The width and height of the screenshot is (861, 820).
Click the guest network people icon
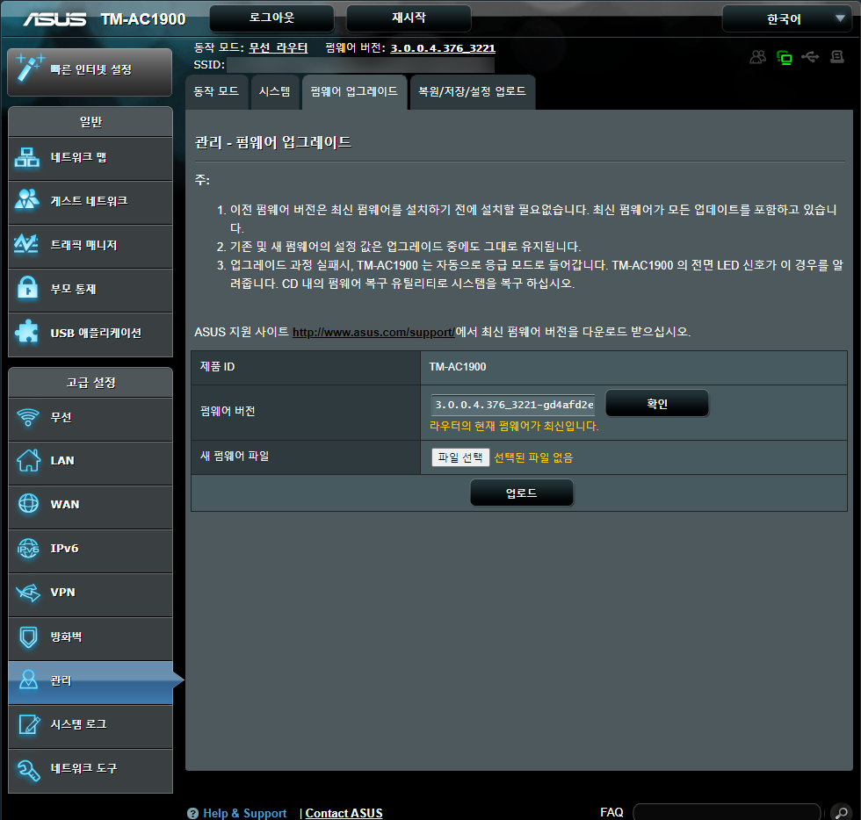tap(27, 199)
